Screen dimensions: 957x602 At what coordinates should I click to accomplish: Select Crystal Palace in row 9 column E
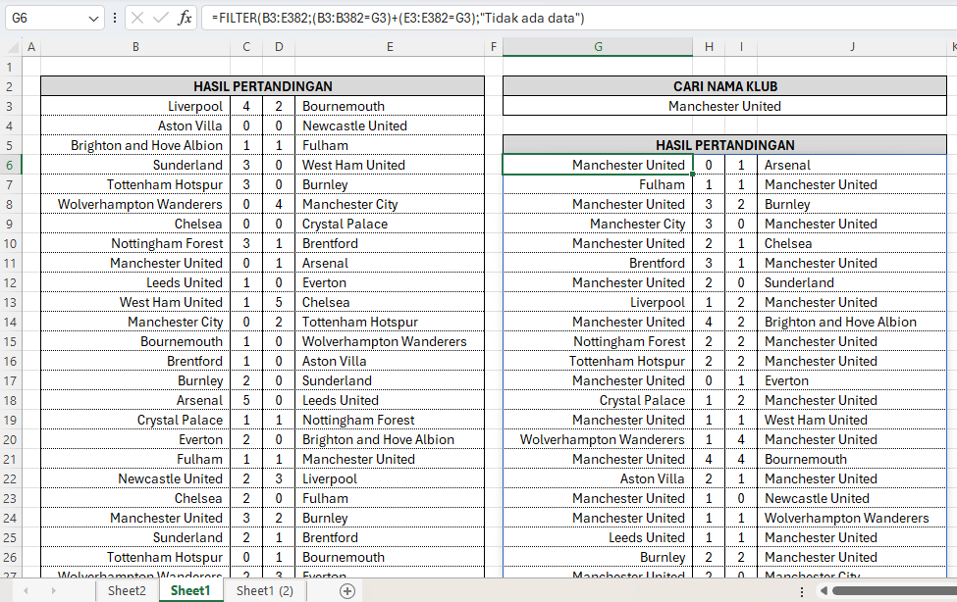coord(390,224)
